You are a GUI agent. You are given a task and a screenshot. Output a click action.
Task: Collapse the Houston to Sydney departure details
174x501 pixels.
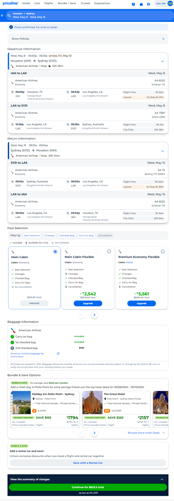(163, 61)
